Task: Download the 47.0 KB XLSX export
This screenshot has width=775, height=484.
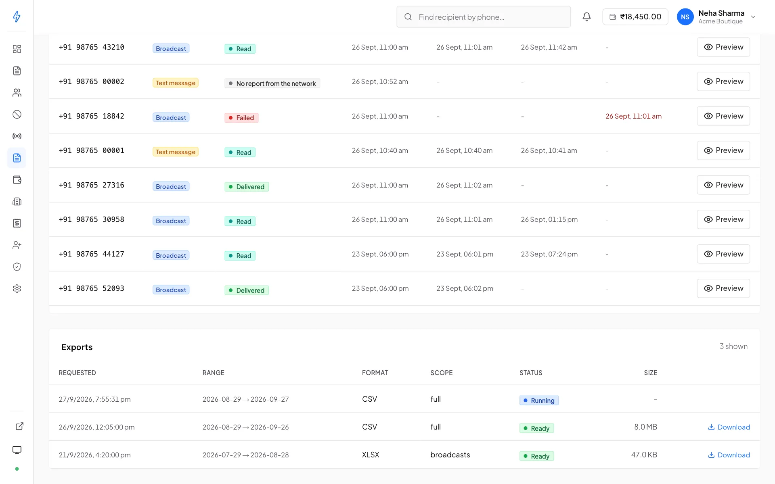Action: (729, 455)
